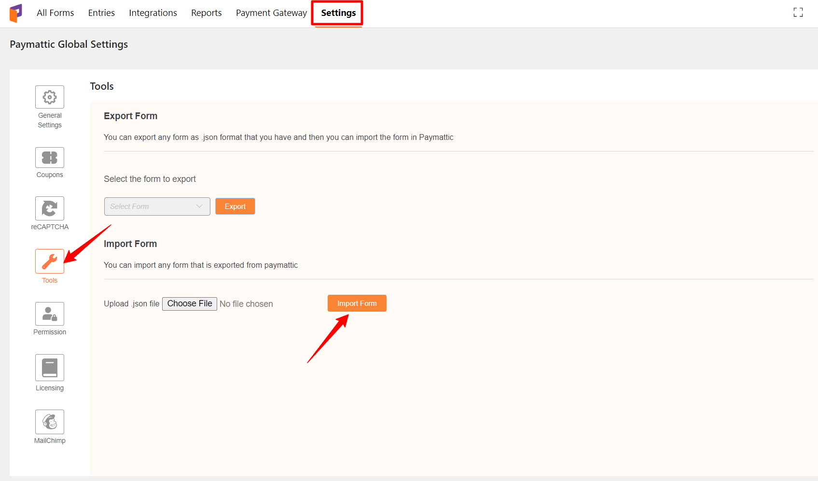Open the Coupons ticket icon
The height and width of the screenshot is (481, 818).
click(50, 157)
